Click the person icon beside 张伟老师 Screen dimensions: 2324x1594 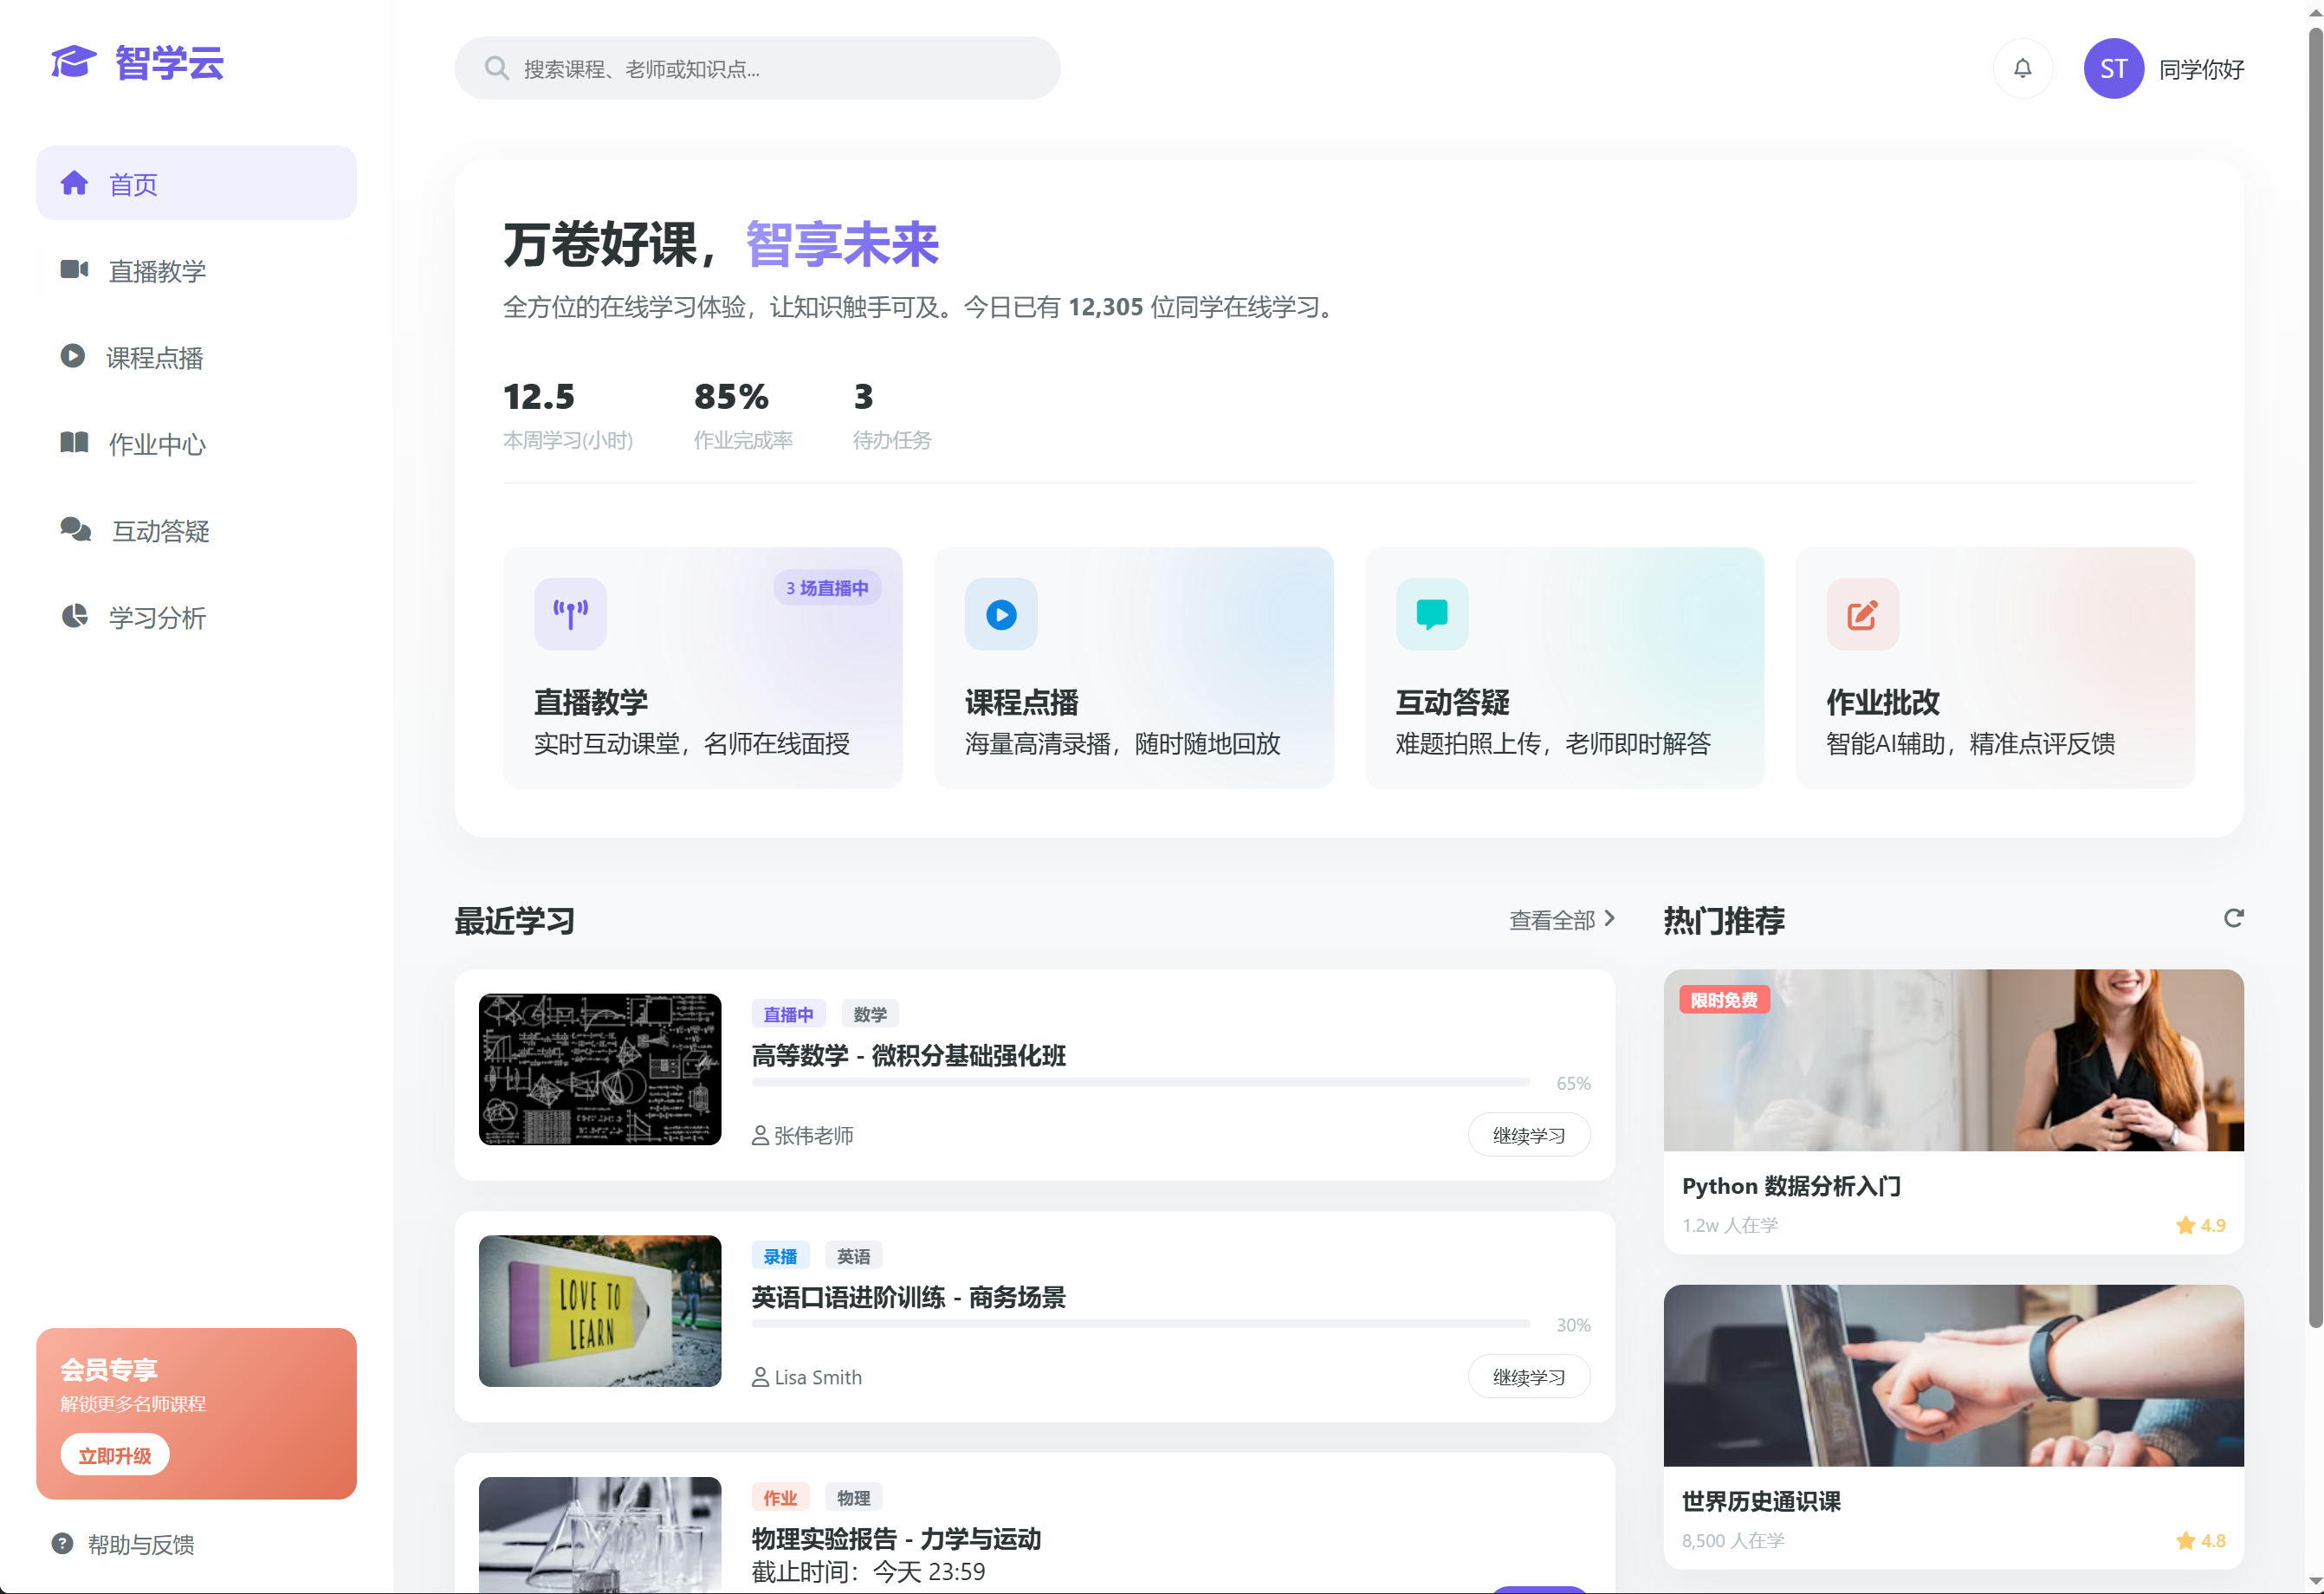click(760, 1135)
